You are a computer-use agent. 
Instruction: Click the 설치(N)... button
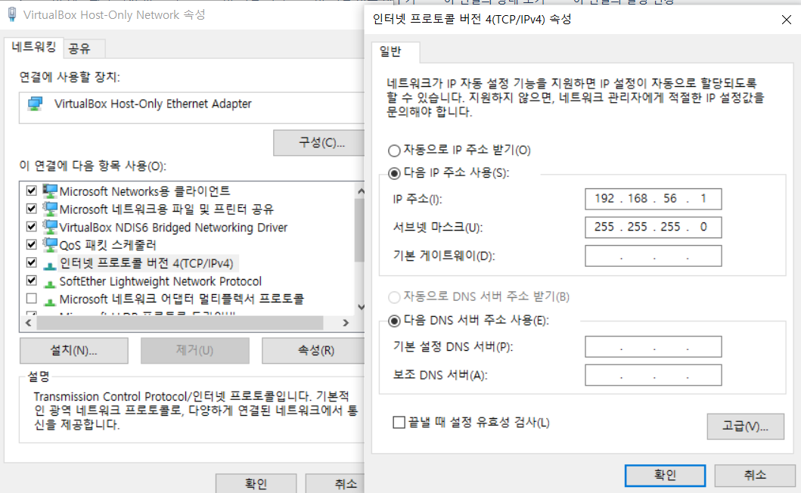(x=73, y=350)
